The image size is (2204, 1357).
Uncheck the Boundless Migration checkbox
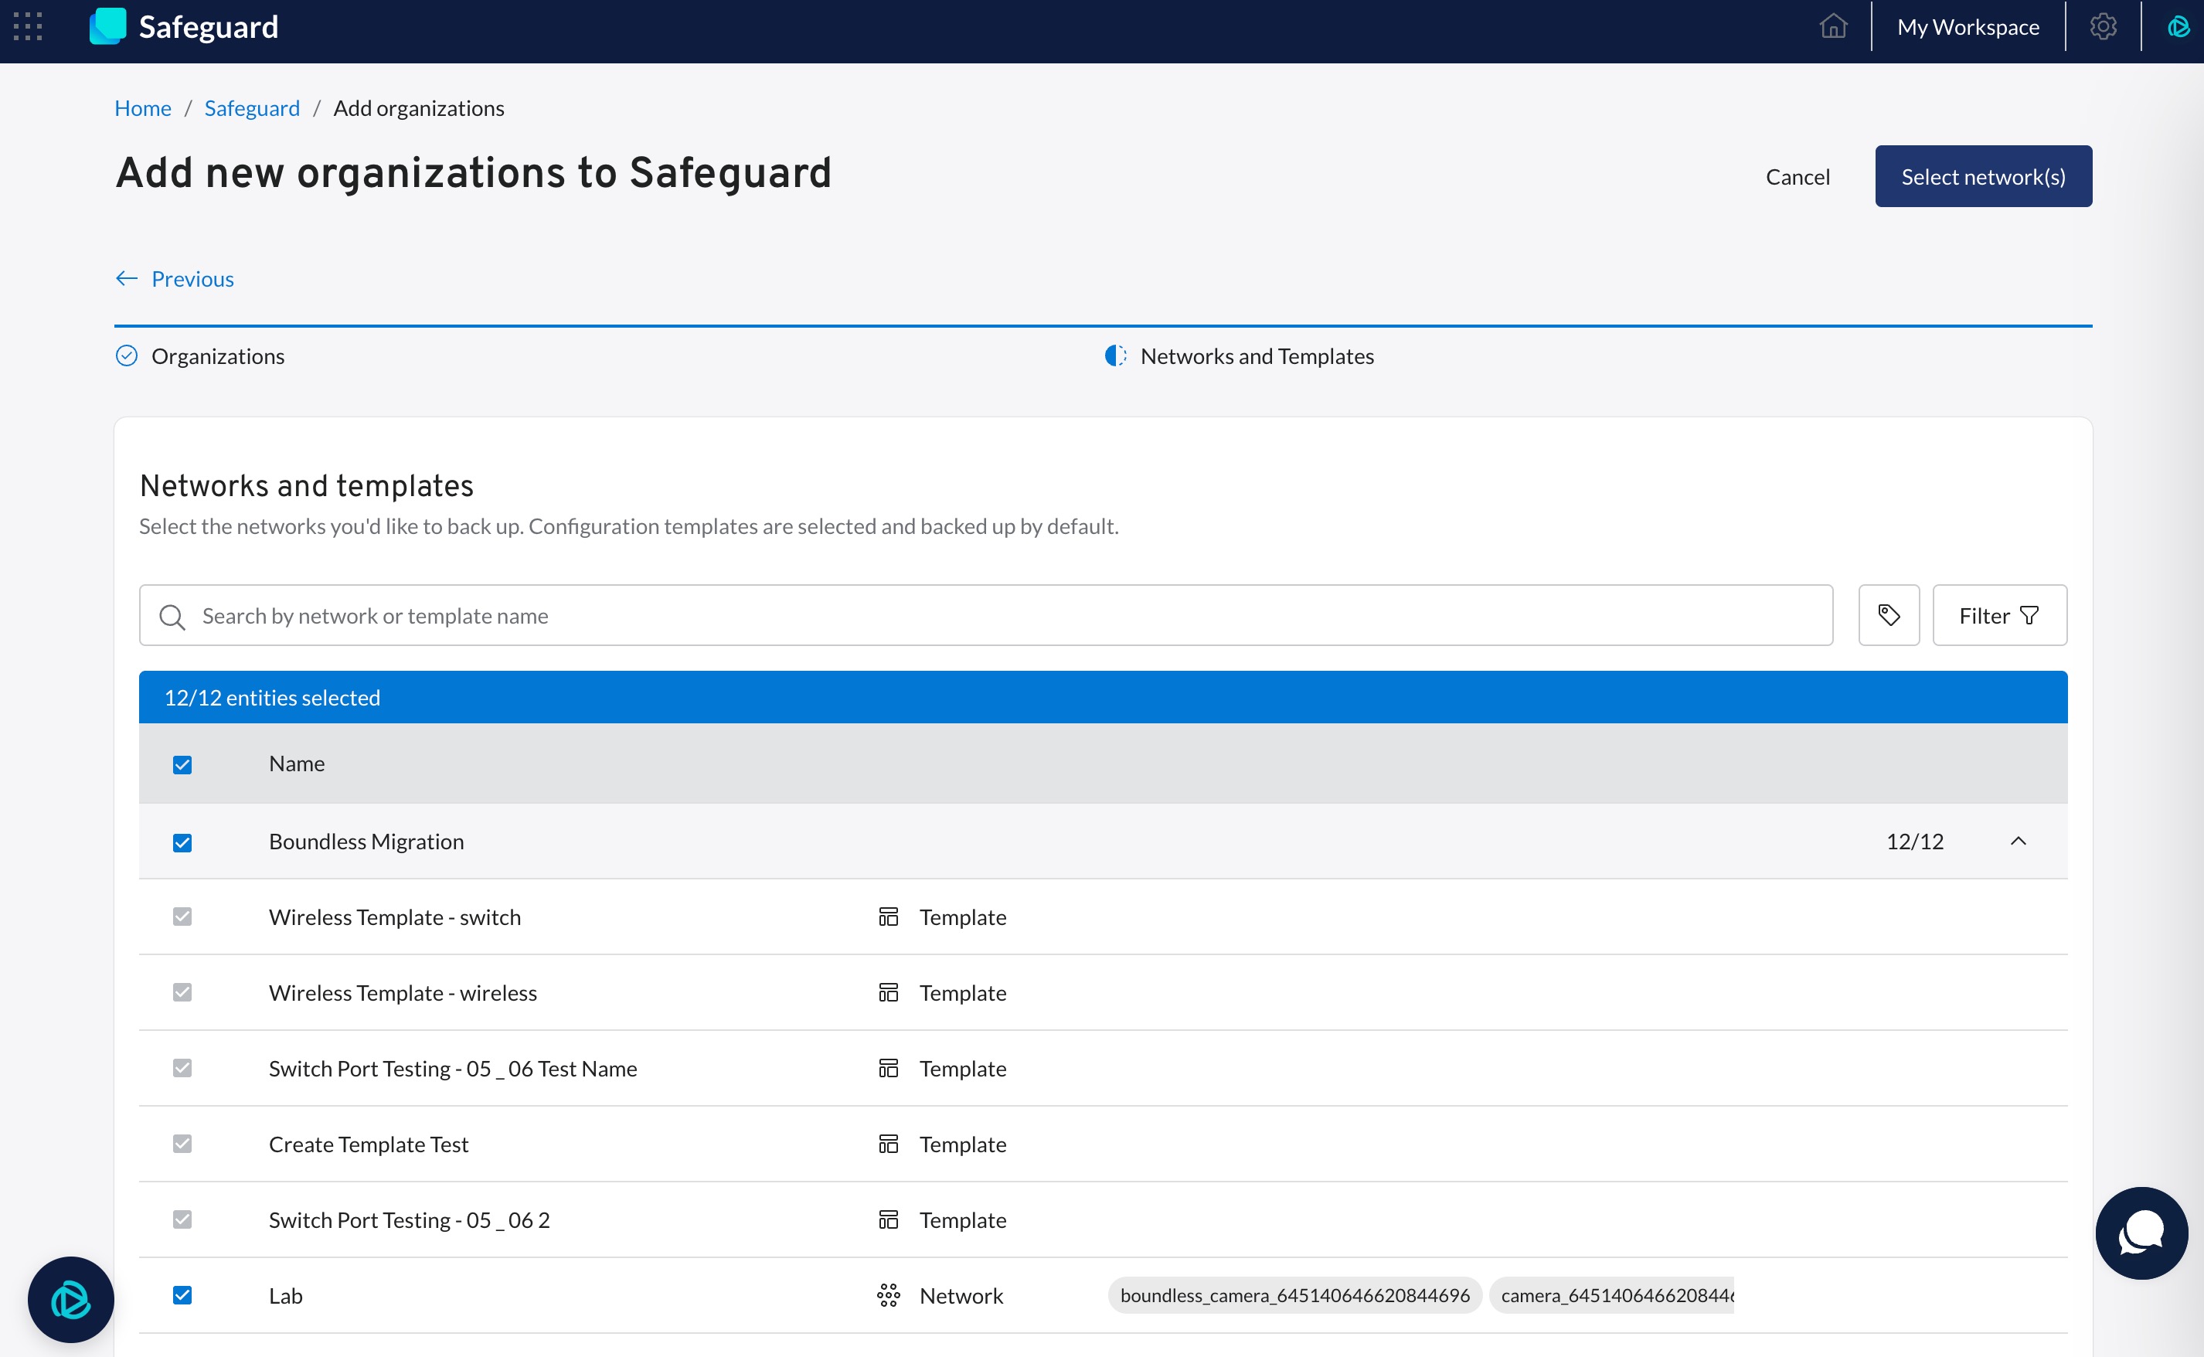tap(182, 843)
